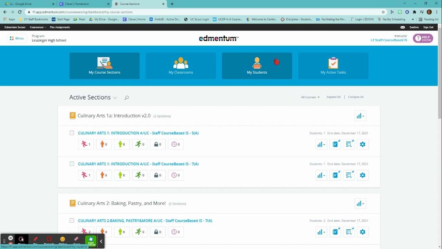Show more bookmarks with double chevron
This screenshot has width=442, height=249.
(x=413, y=19)
